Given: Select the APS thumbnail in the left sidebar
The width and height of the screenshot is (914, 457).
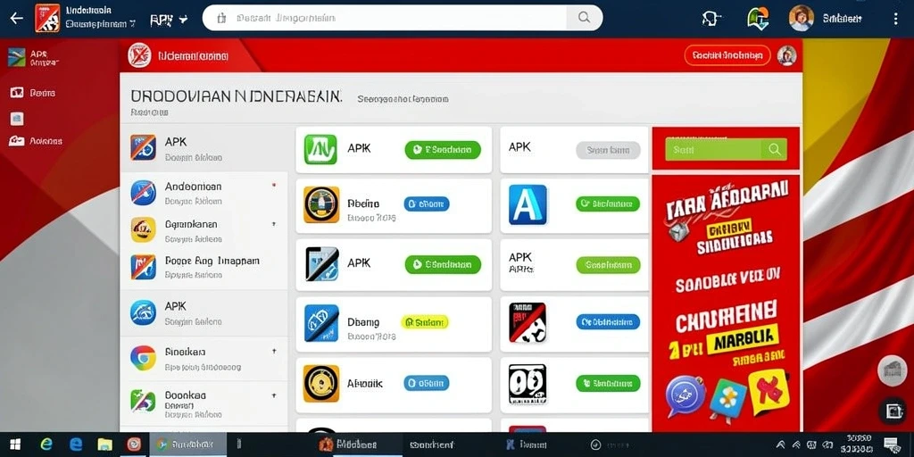Looking at the screenshot, I should point(16,57).
